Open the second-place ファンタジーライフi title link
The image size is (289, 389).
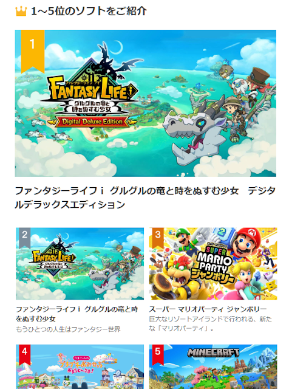coord(77,314)
